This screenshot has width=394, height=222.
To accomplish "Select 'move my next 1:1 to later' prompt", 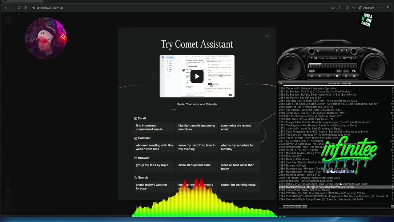I will pos(197,147).
